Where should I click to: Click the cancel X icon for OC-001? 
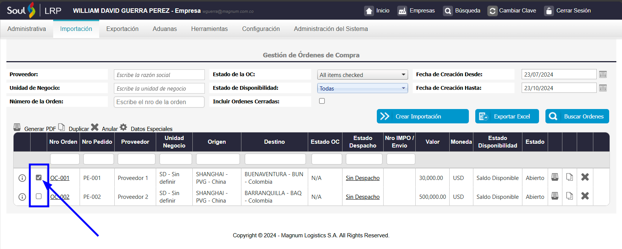(x=585, y=177)
